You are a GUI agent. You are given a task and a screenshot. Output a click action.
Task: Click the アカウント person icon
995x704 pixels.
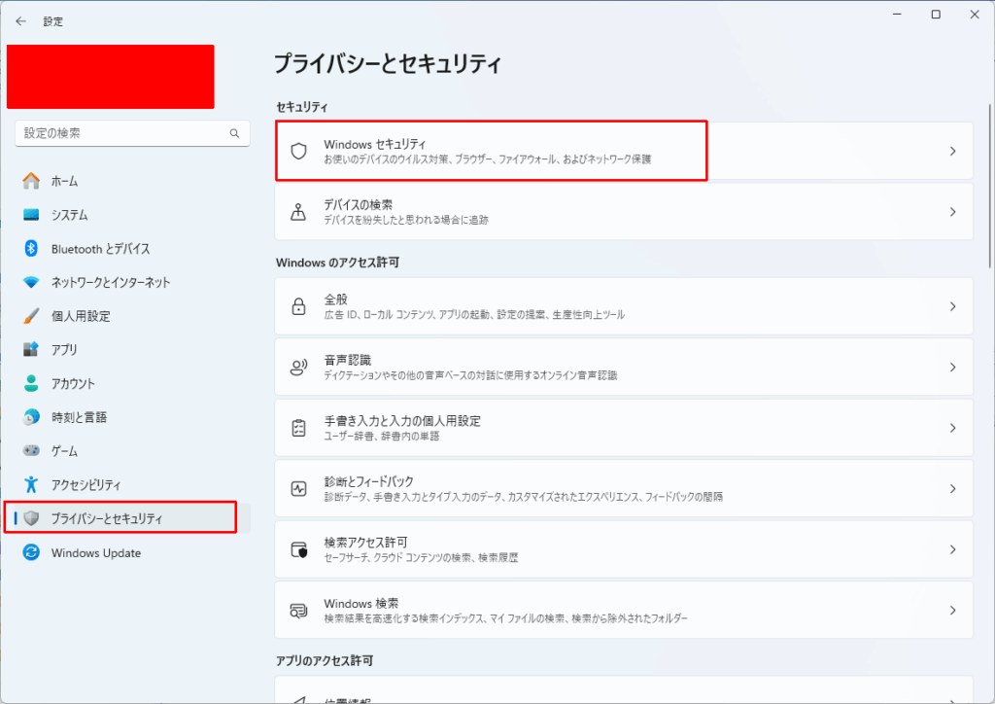[x=31, y=383]
